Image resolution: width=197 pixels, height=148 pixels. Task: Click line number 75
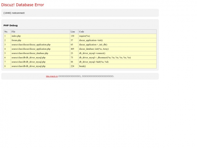(74, 58)
